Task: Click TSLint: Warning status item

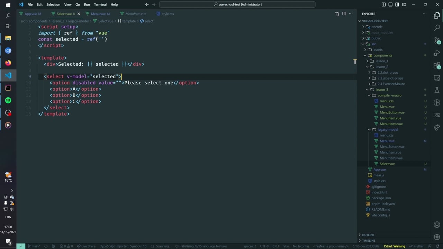Action: point(394,246)
